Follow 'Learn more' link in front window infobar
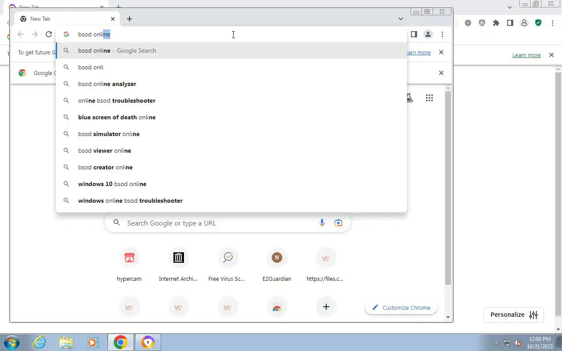 (418, 52)
